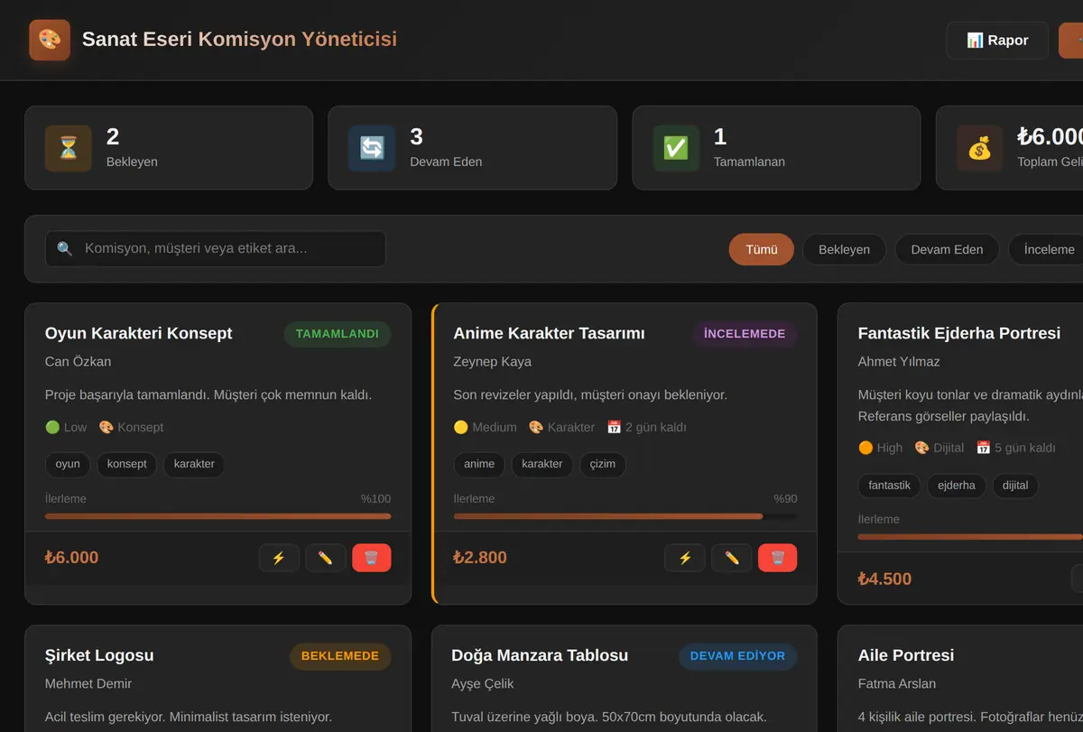Click the ejderha tag chip
This screenshot has width=1083, height=732.
click(x=957, y=486)
